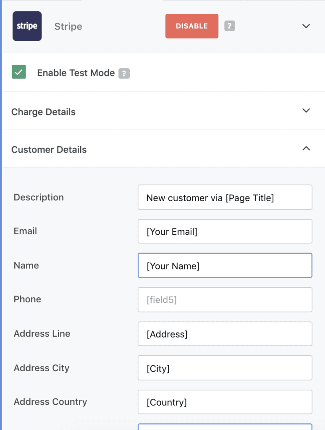Collapse the Stripe panel chevron
This screenshot has height=430, width=325.
pyautogui.click(x=306, y=26)
